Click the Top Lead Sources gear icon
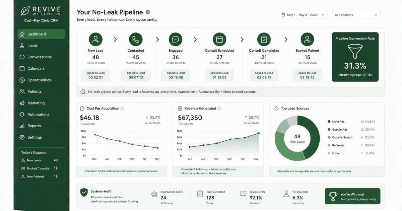402x211 pixels. 276,109
